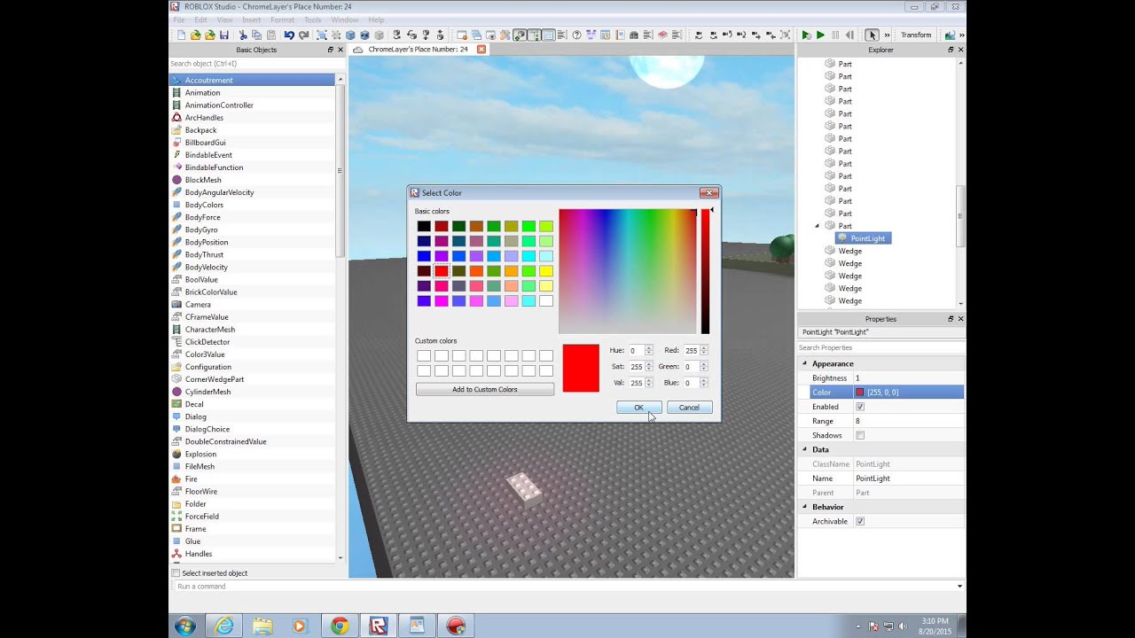Click the Paste clipboard icon
Screen dimensions: 1135x638
click(x=271, y=35)
